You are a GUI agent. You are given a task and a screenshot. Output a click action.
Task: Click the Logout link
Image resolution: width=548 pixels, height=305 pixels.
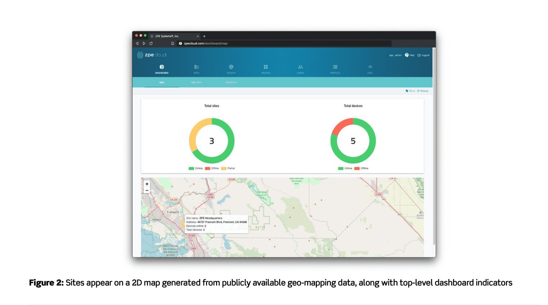(423, 55)
